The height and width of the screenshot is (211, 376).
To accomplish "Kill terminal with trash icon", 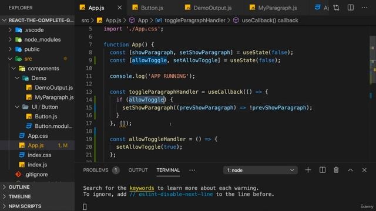I will (x=336, y=170).
